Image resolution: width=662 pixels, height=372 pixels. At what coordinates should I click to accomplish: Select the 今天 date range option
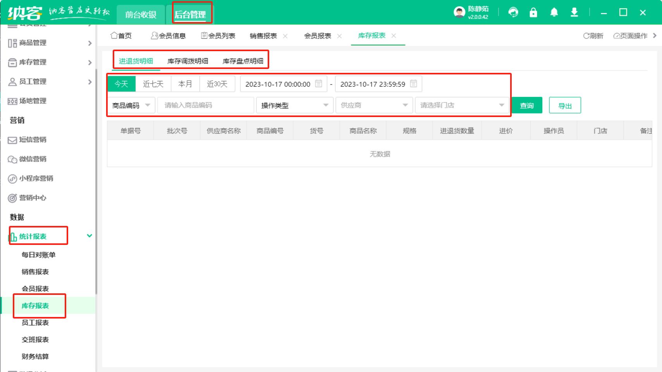click(121, 84)
